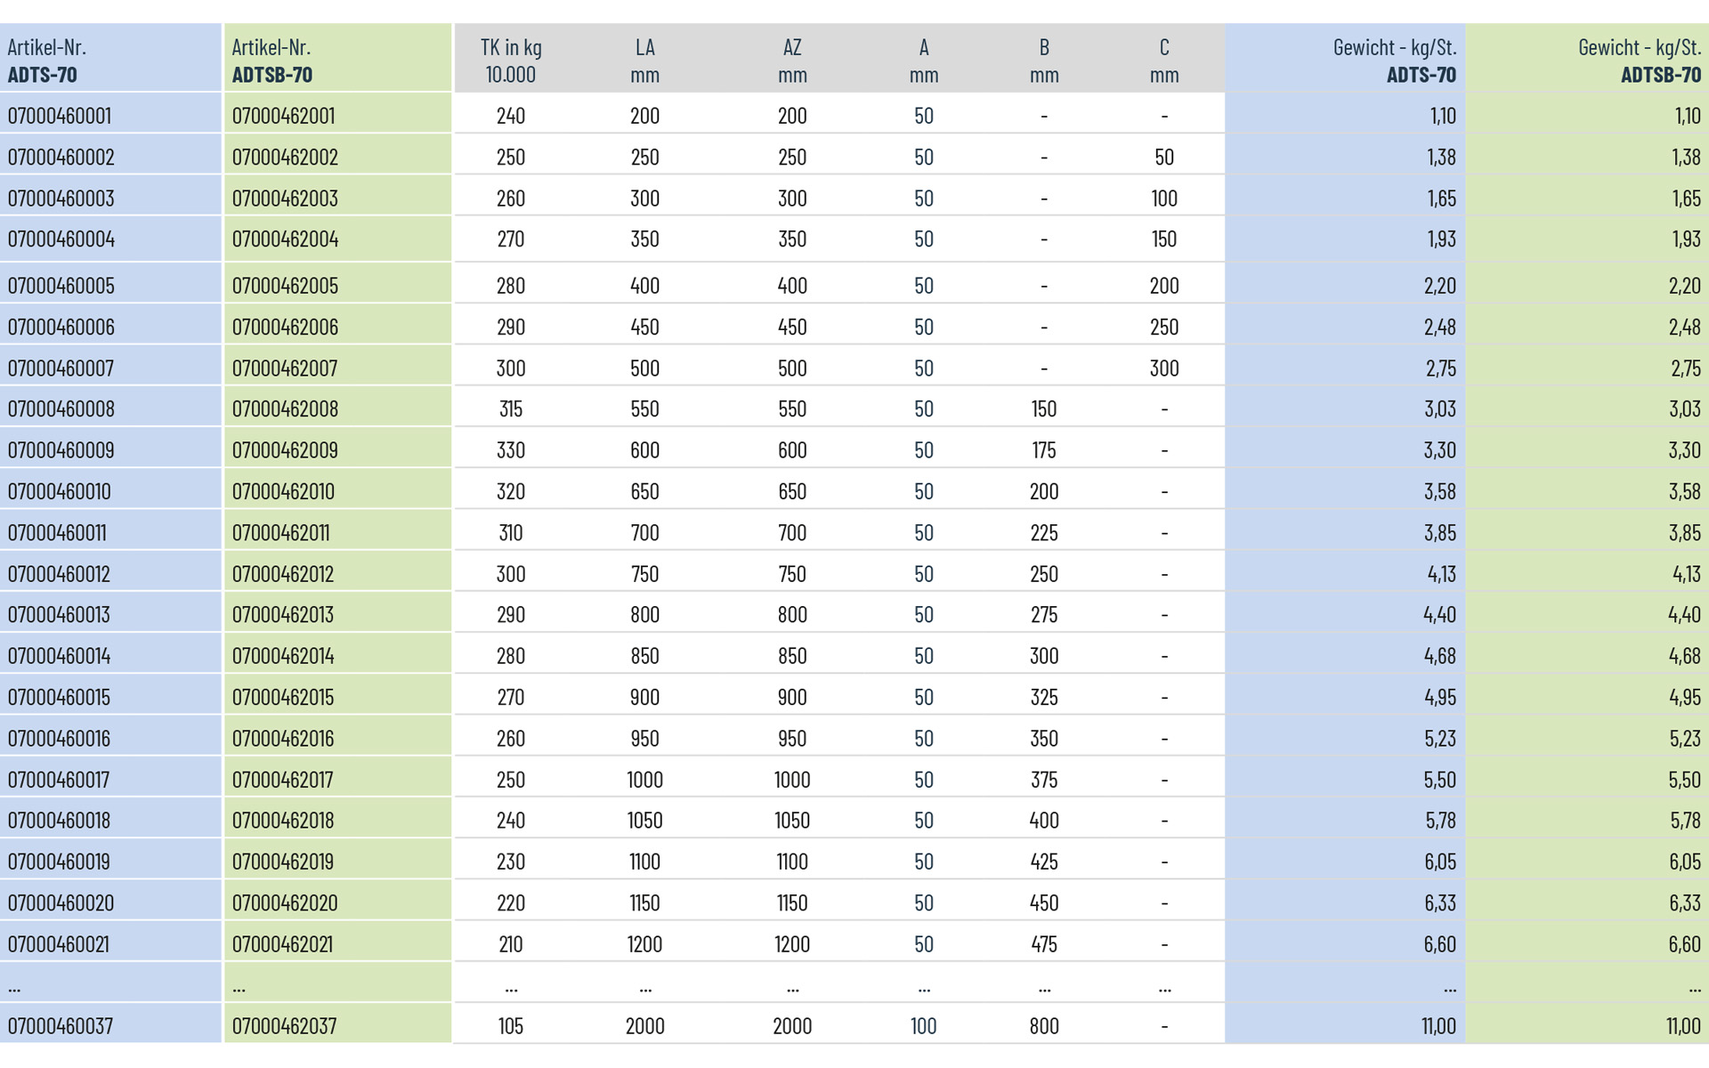Screen dimensions: 1709x1068
Task: Click the AZ mm column header
Action: [792, 61]
